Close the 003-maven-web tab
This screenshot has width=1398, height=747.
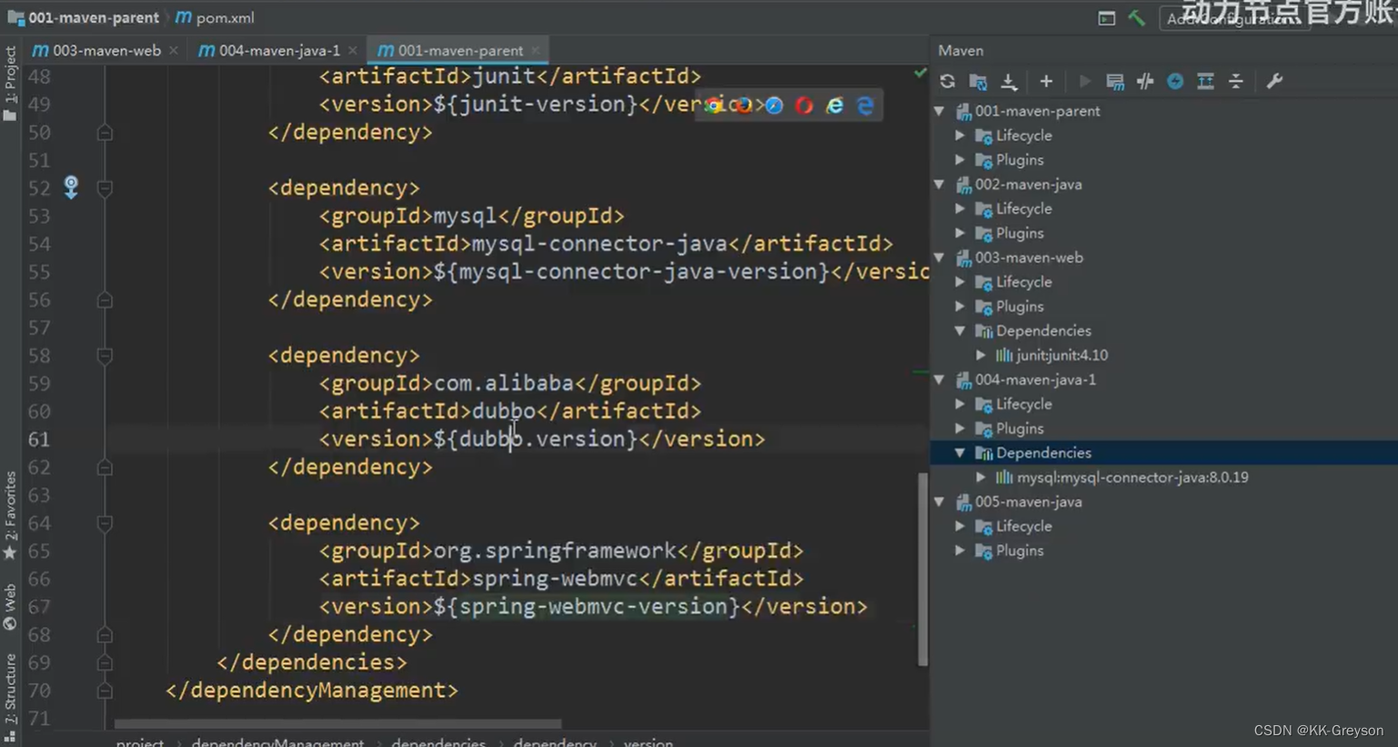[x=173, y=51]
